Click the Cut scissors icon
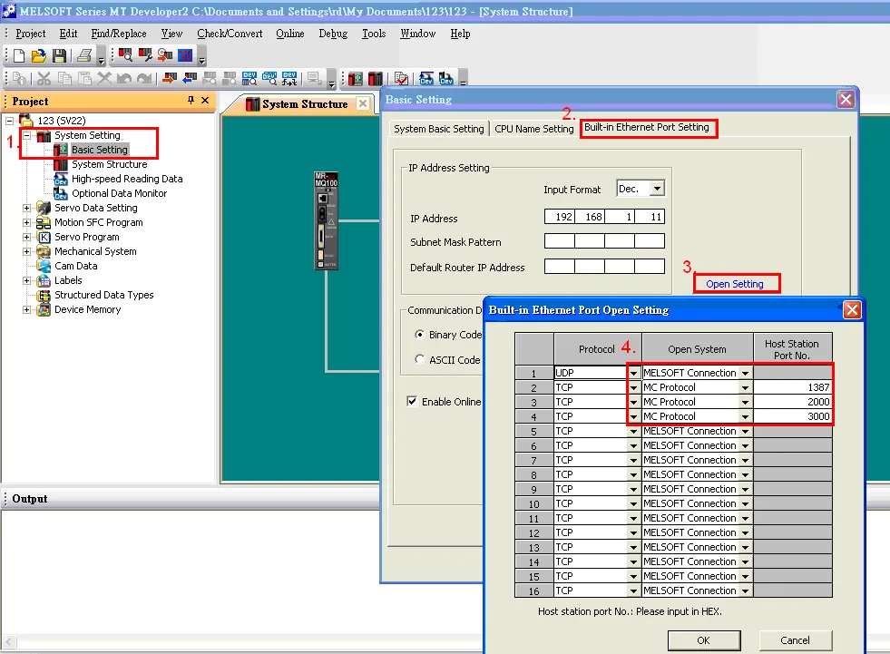 (44, 78)
